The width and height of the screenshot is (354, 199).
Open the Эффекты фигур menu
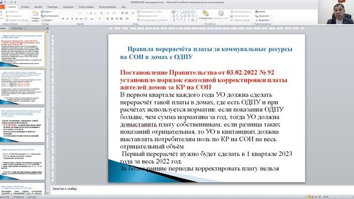coord(241,20)
